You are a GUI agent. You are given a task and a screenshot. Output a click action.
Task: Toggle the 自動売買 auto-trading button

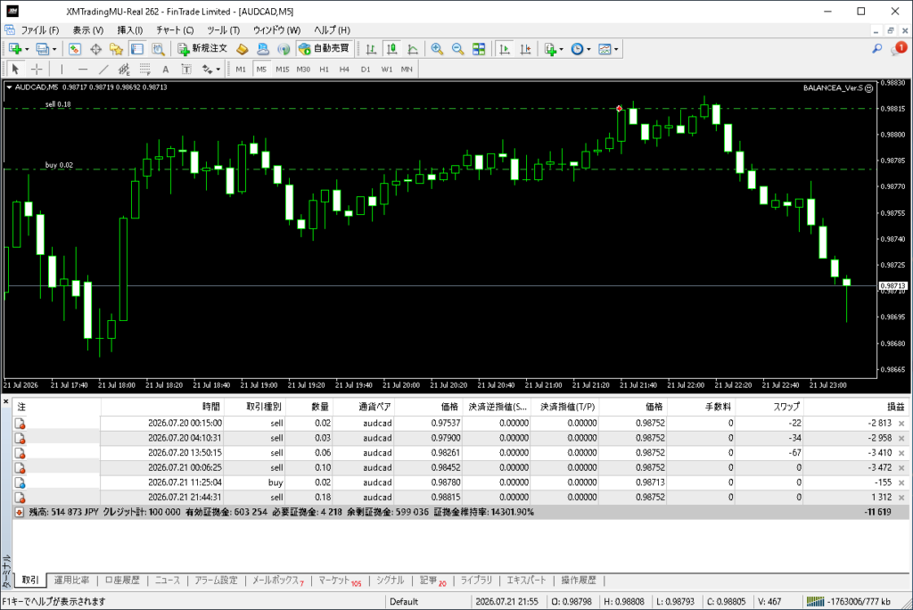click(x=324, y=49)
